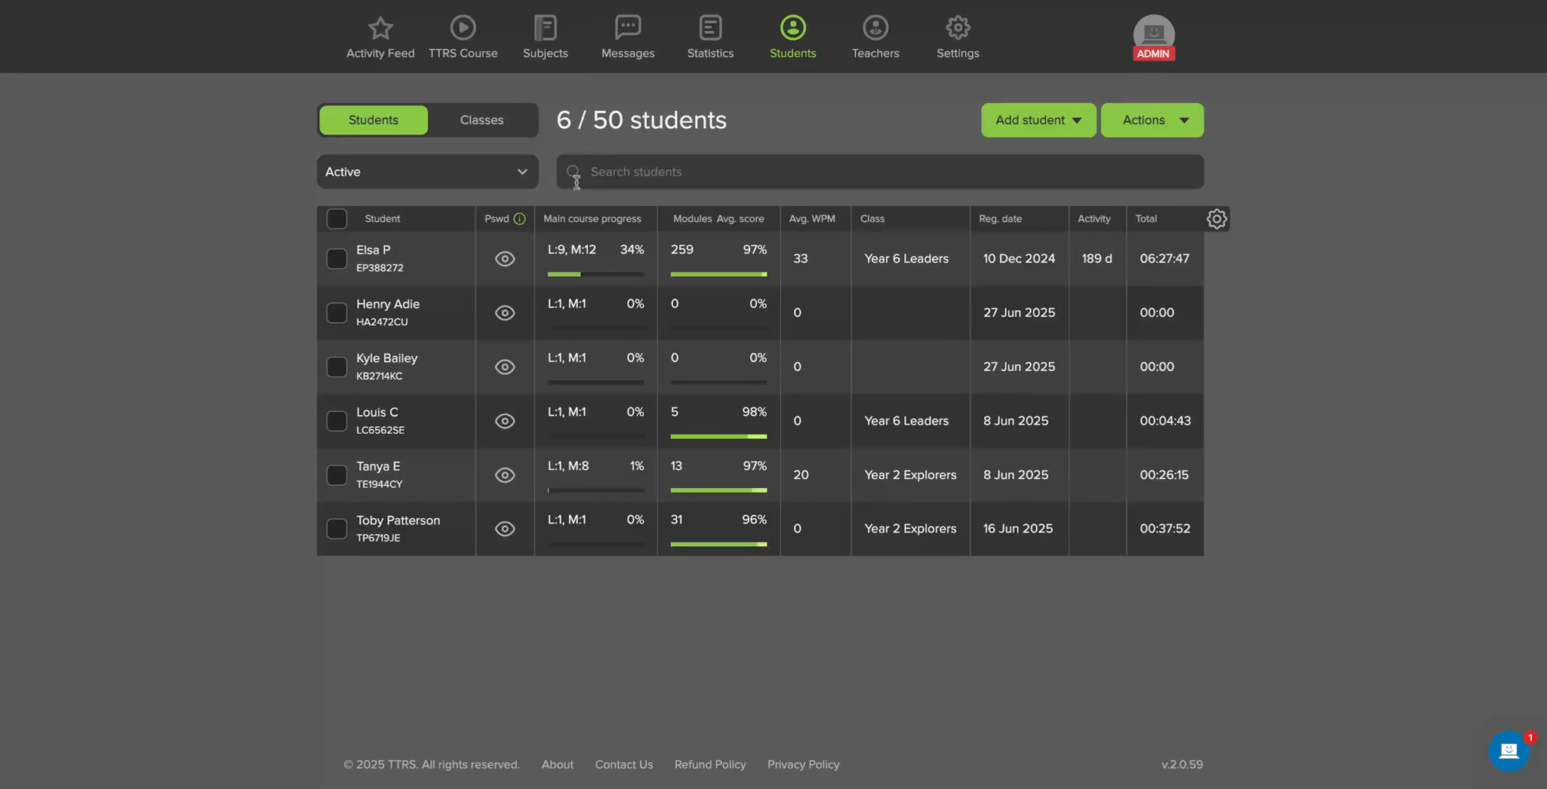Expand the Active status filter dropdown
1547x789 pixels.
[x=427, y=172]
